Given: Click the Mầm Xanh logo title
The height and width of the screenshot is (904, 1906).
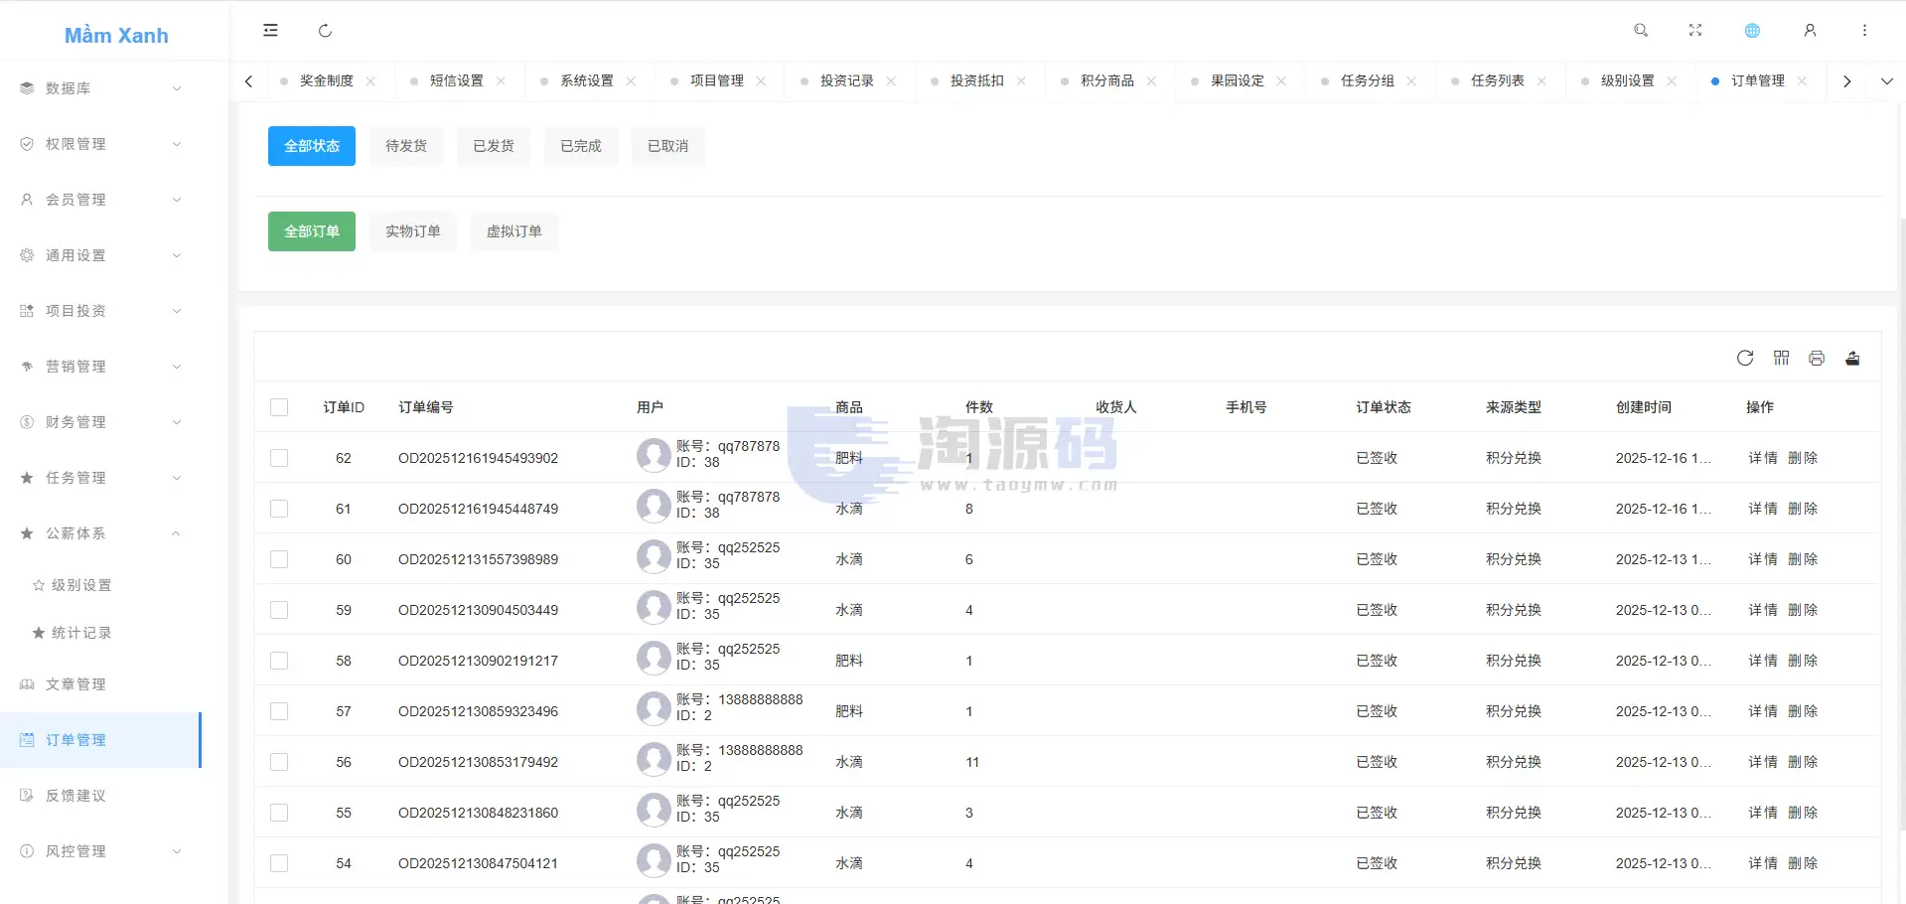Looking at the screenshot, I should click(x=116, y=36).
